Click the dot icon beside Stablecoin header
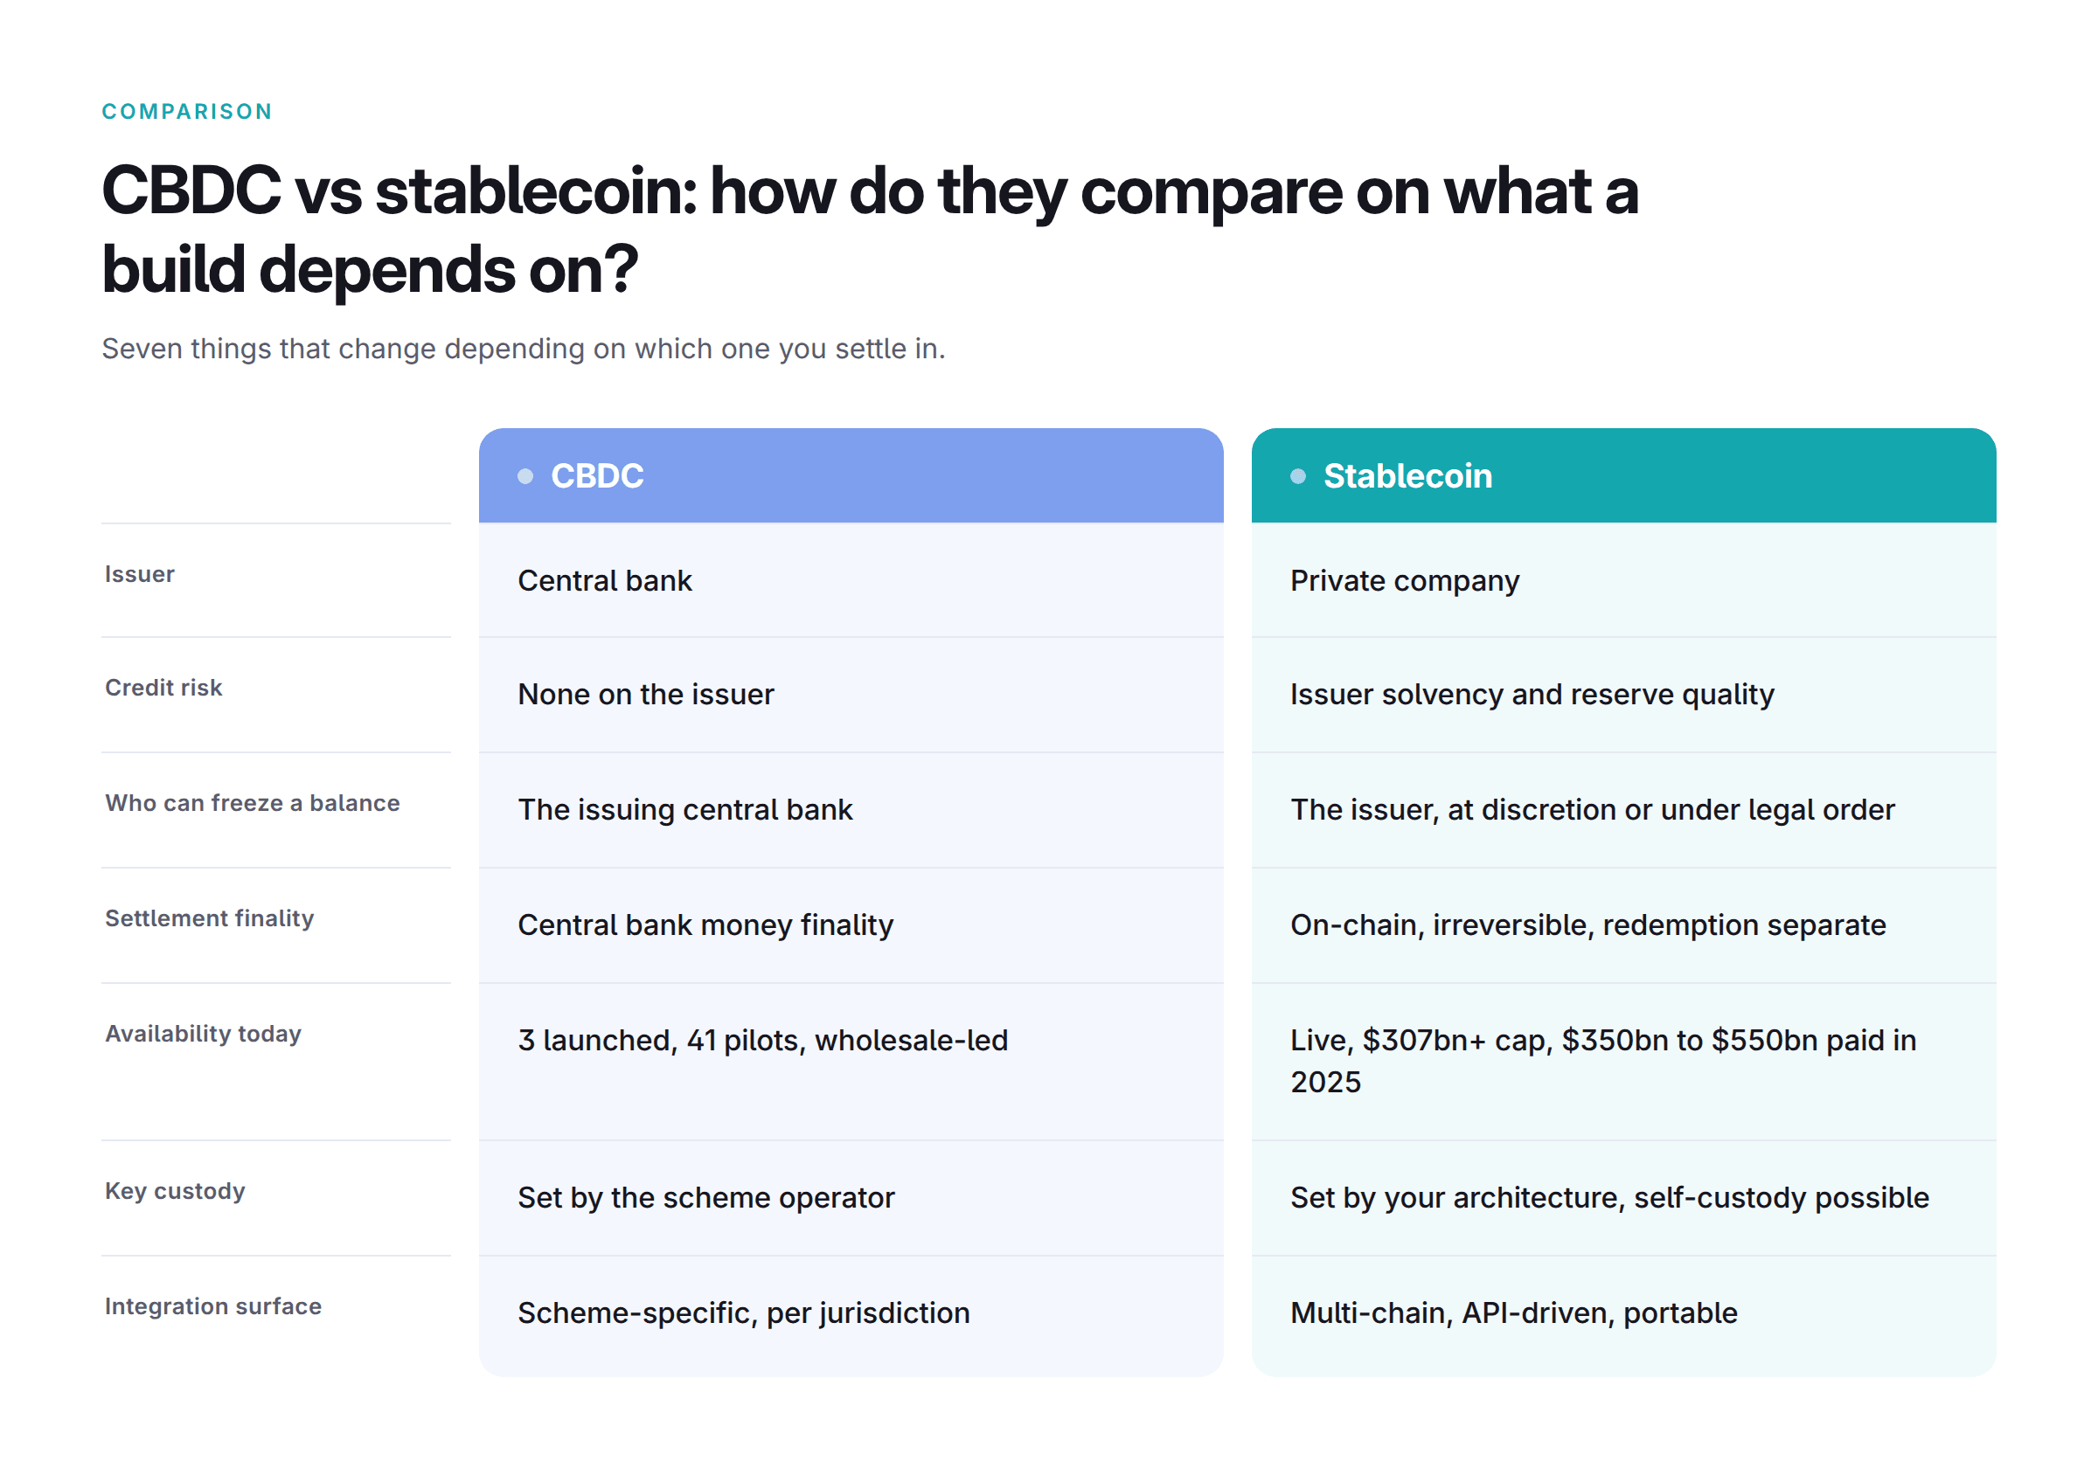The width and height of the screenshot is (2098, 1475). (x=1297, y=476)
